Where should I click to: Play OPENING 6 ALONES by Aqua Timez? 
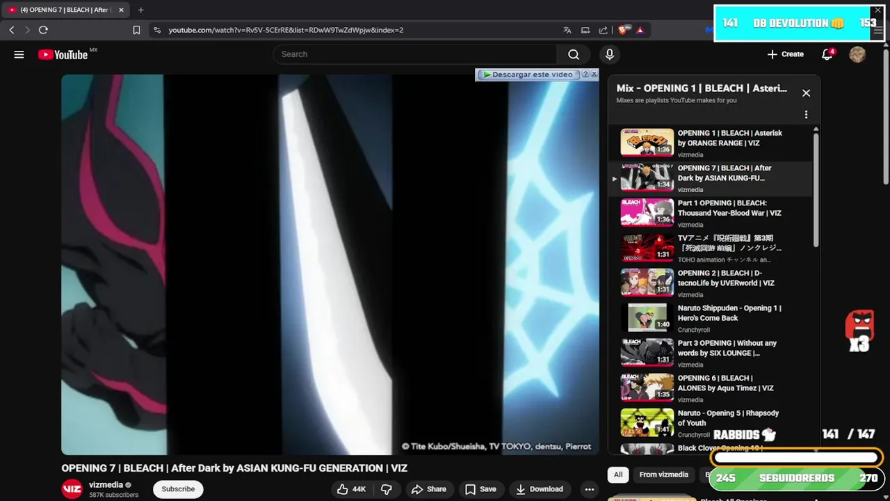(x=711, y=388)
